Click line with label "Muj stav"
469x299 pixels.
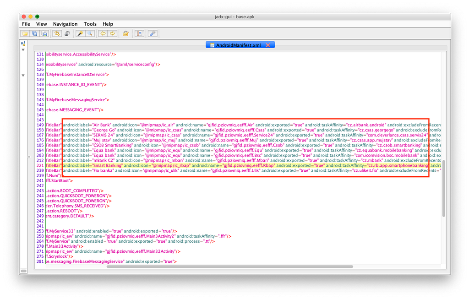[243, 140]
